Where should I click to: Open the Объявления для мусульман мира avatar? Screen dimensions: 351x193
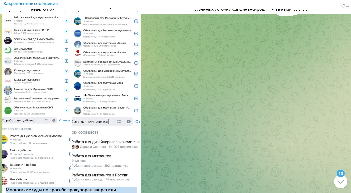[78, 86]
